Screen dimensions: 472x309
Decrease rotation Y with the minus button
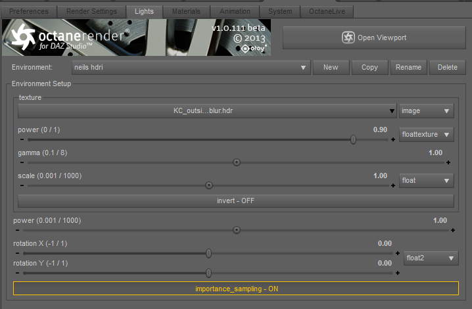pyautogui.click(x=18, y=273)
